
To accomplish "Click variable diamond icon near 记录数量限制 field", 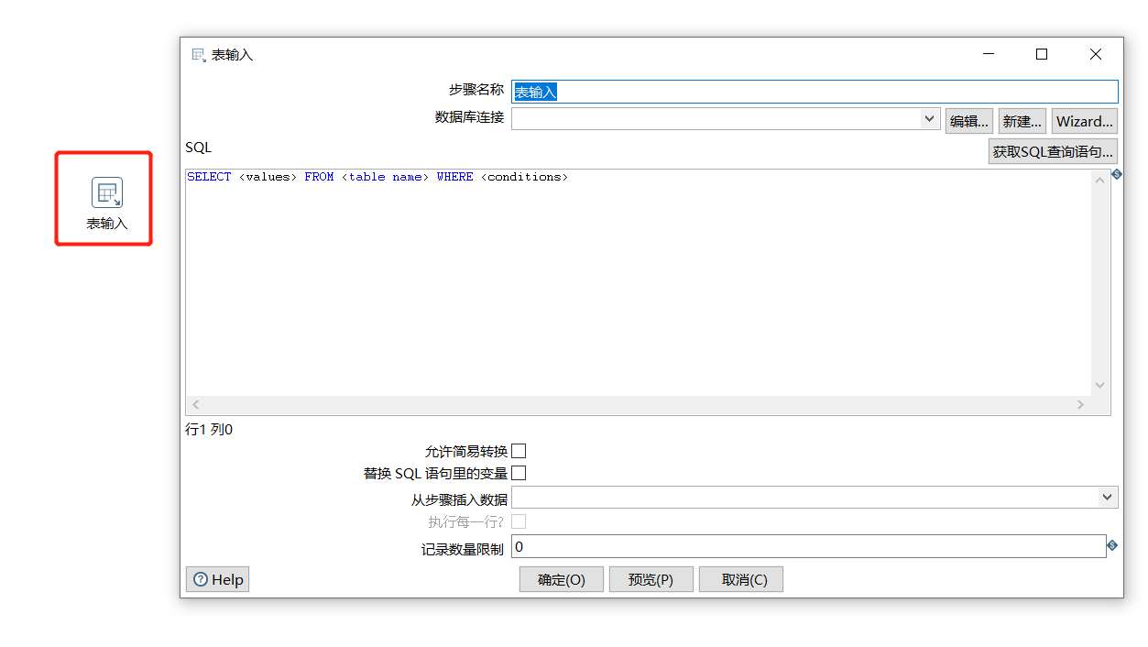I will click(1115, 546).
